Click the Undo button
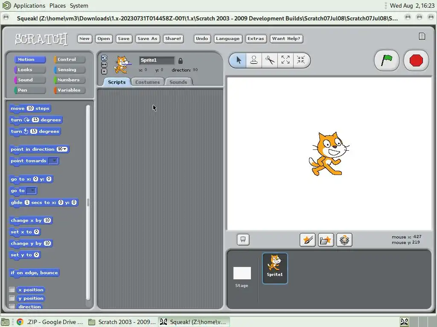The width and height of the screenshot is (437, 327). (202, 39)
